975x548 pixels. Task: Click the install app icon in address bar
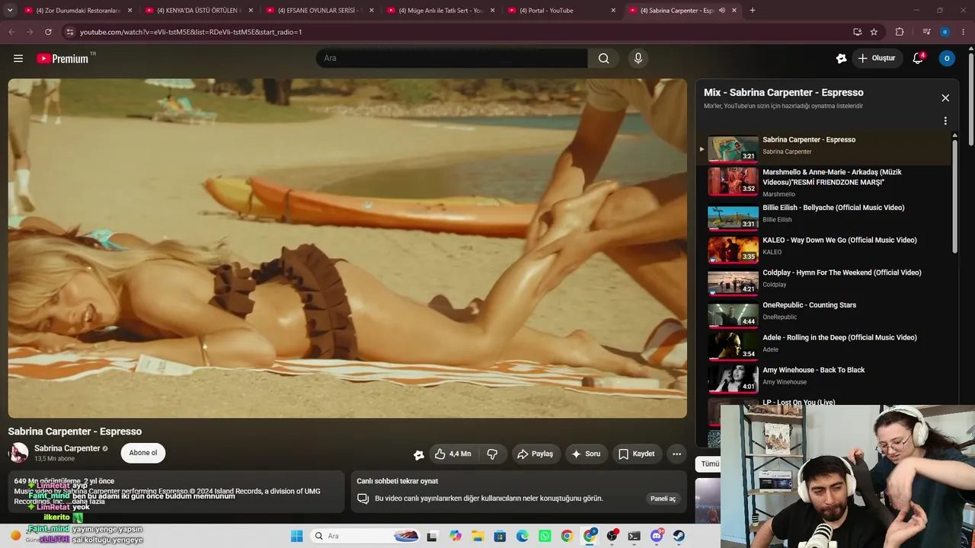pos(857,32)
